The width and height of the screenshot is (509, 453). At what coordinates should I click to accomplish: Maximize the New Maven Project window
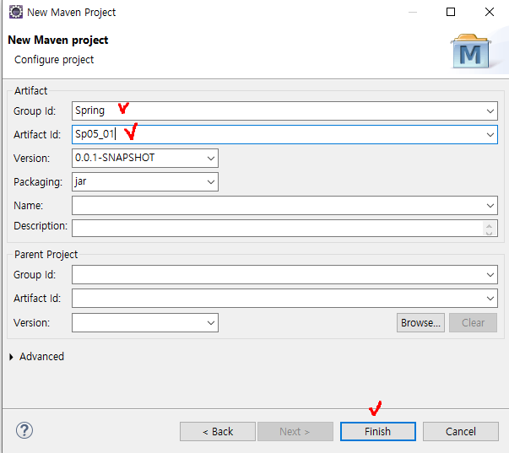(451, 12)
